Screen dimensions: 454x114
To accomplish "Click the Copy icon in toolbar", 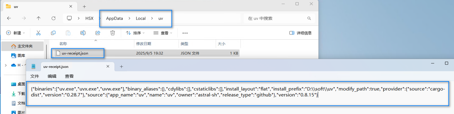I will click(53, 33).
